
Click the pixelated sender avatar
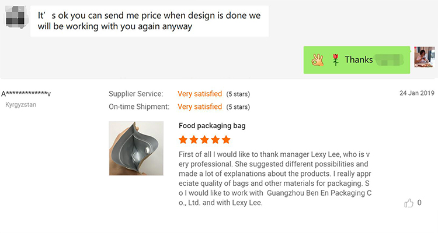(x=16, y=17)
